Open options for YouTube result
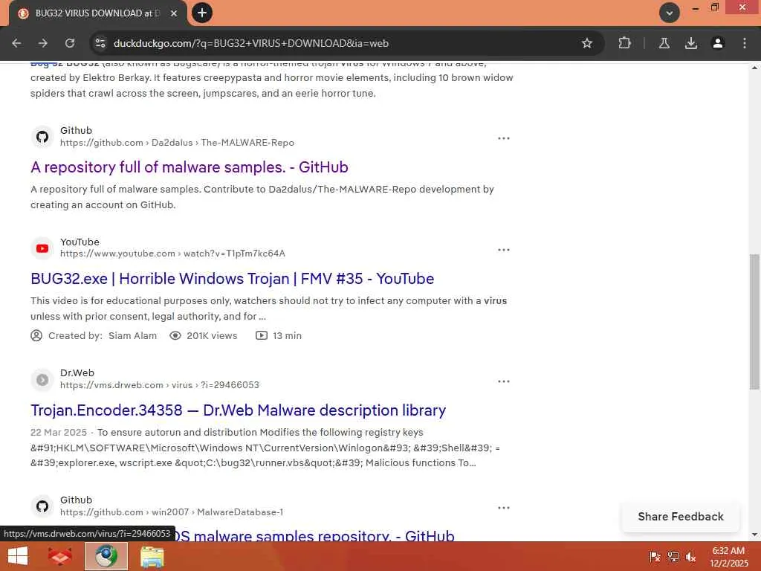 point(503,250)
